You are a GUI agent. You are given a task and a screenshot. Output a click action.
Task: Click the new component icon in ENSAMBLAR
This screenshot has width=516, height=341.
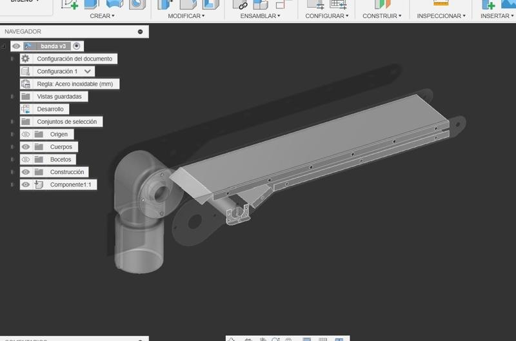[x=261, y=5]
